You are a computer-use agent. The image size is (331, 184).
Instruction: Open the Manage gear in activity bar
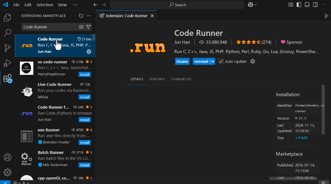click(7, 172)
